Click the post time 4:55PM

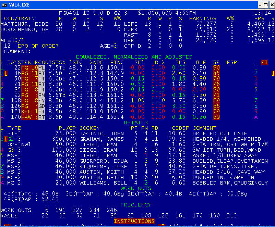click(186, 13)
